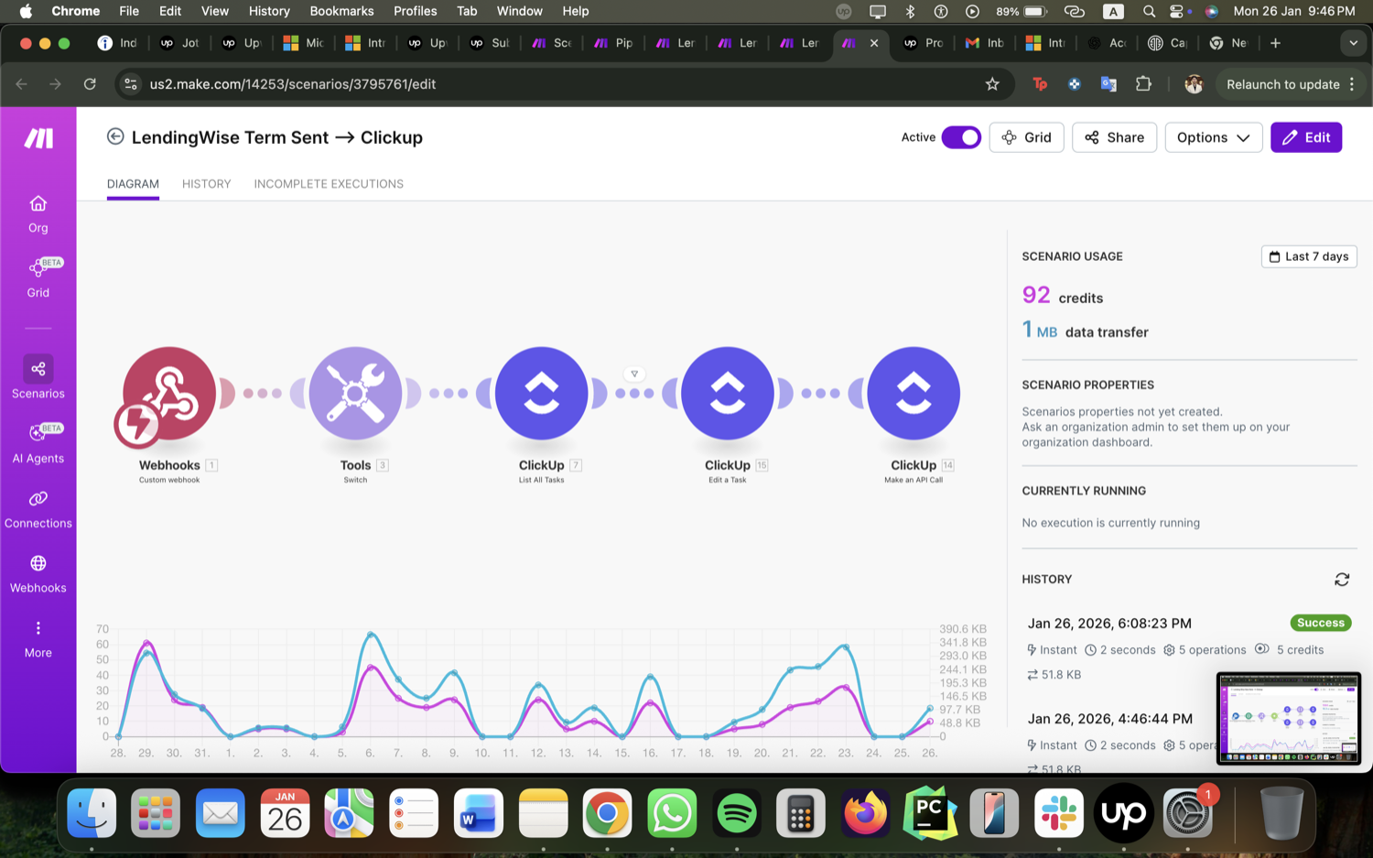Select the ClickUp Make an API Call module
Screen dimensions: 1373x858
(x=914, y=394)
